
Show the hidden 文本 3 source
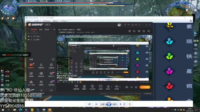pos(29,33)
